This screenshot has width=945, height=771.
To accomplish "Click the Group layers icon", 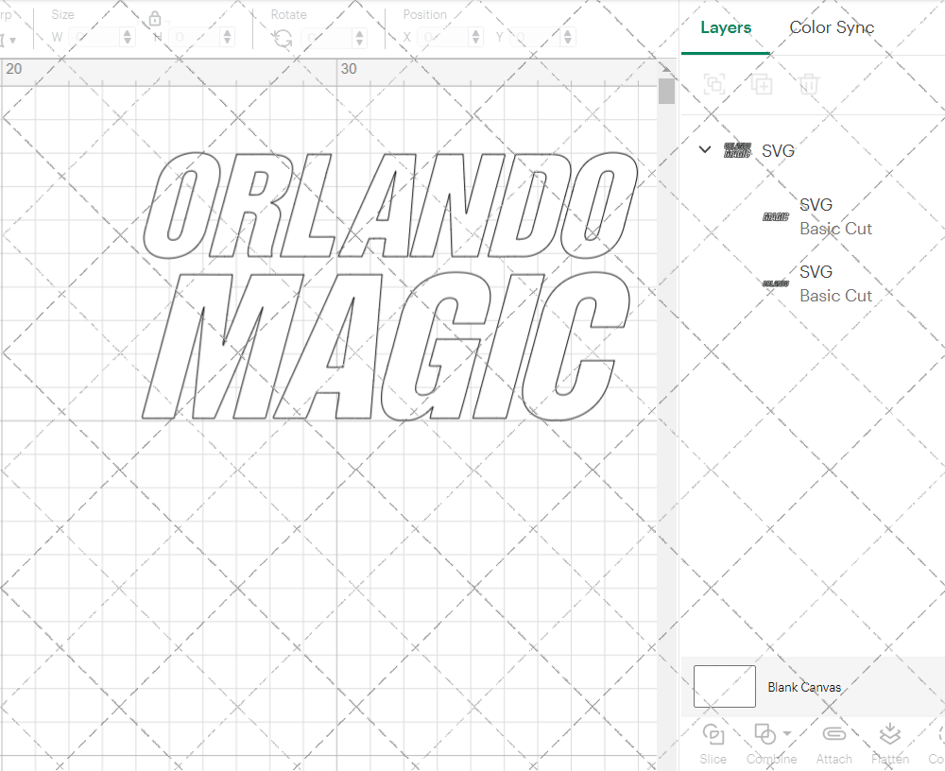I will 714,84.
